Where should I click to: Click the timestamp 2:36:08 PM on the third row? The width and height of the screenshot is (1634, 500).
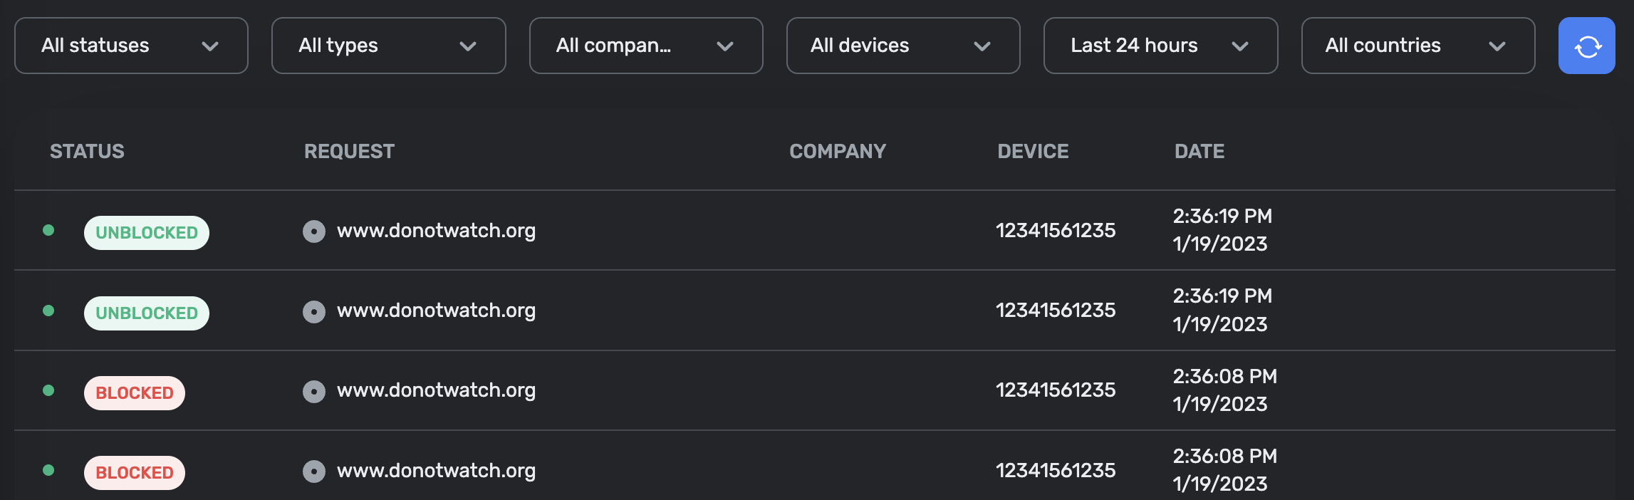pyautogui.click(x=1225, y=376)
